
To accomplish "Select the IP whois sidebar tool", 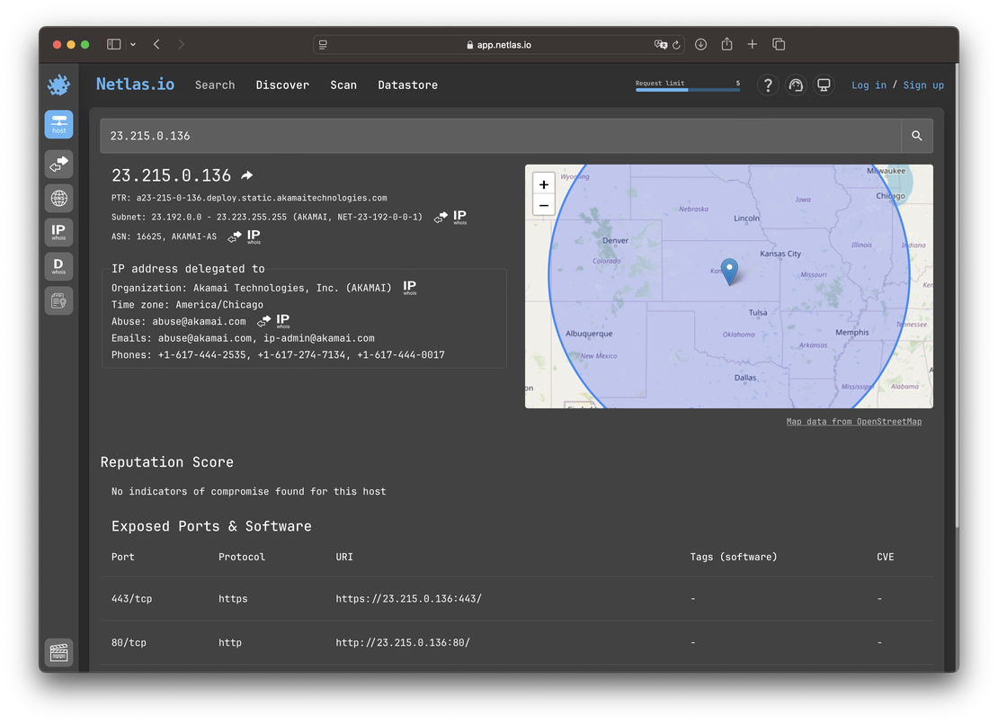I will point(58,232).
